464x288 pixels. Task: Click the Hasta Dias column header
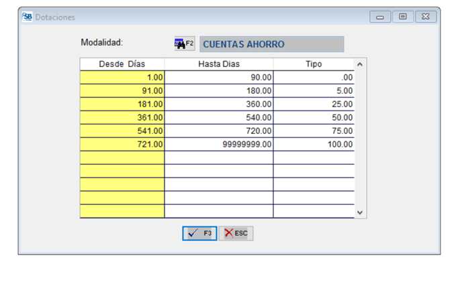[x=219, y=64]
